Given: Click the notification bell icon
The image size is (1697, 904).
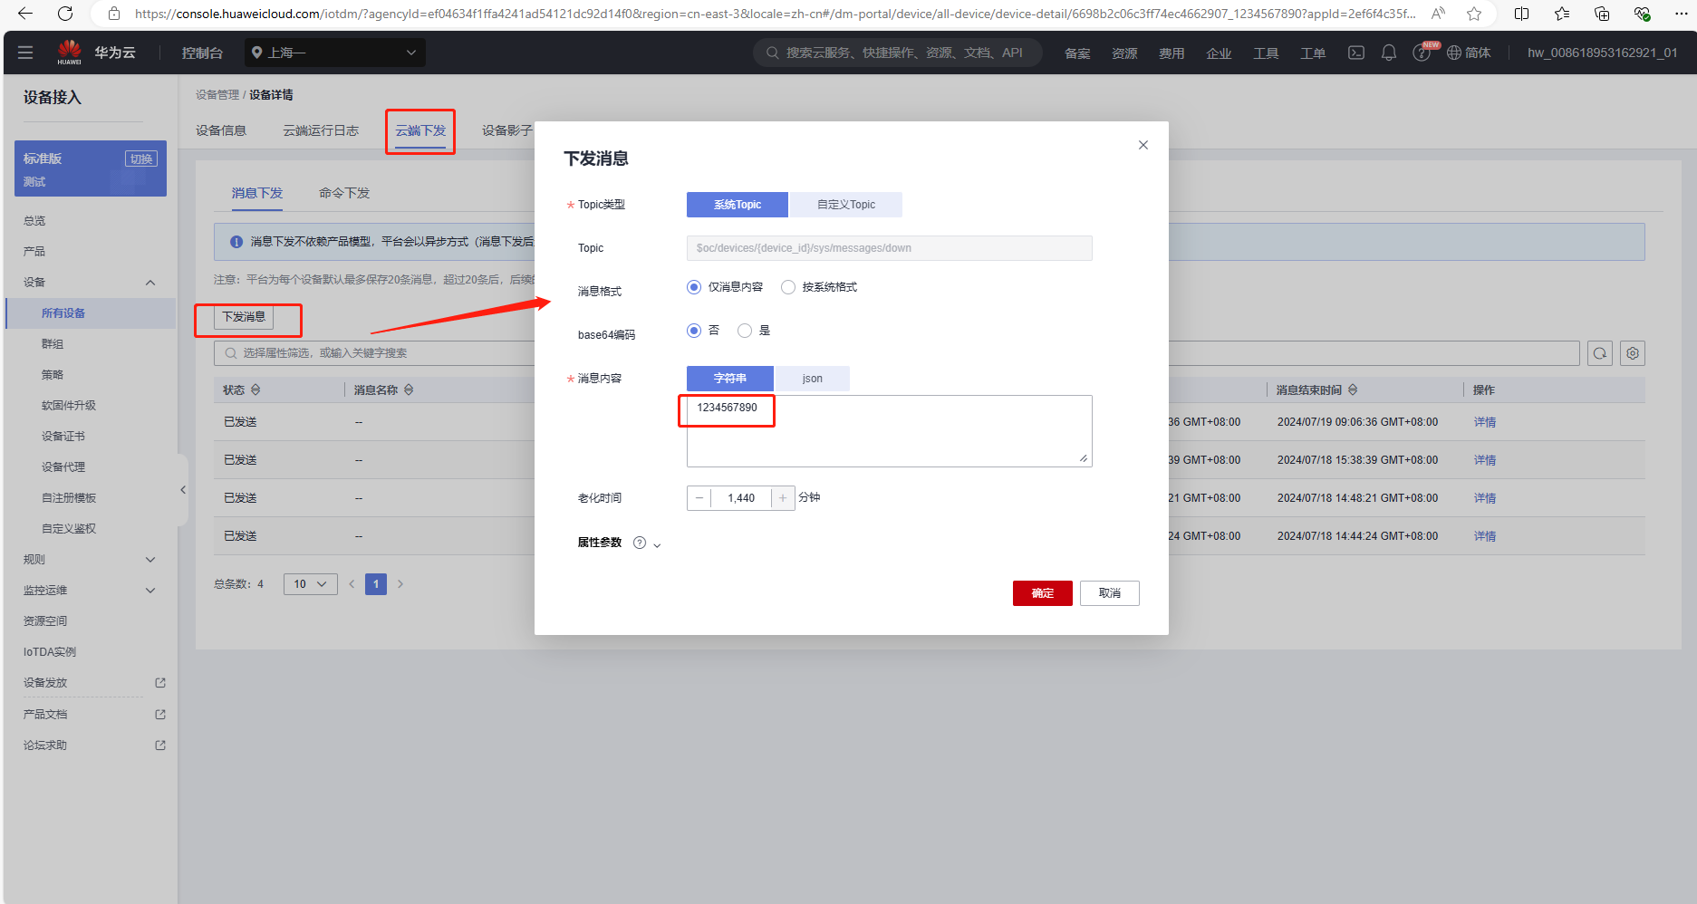Looking at the screenshot, I should click(1388, 53).
